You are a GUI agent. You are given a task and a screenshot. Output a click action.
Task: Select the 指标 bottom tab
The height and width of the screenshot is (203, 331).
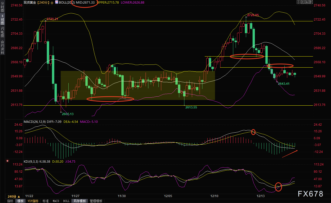coord(10,201)
